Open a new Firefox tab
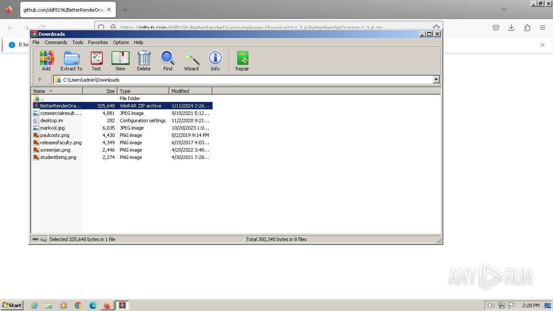553x311 pixels. (125, 10)
